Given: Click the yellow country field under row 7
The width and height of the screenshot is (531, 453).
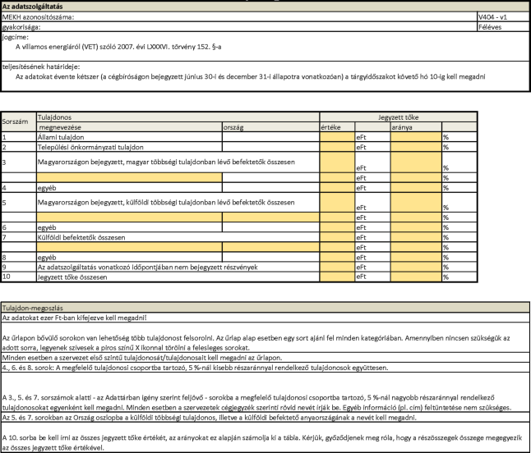Looking at the screenshot, I should click(271, 247).
